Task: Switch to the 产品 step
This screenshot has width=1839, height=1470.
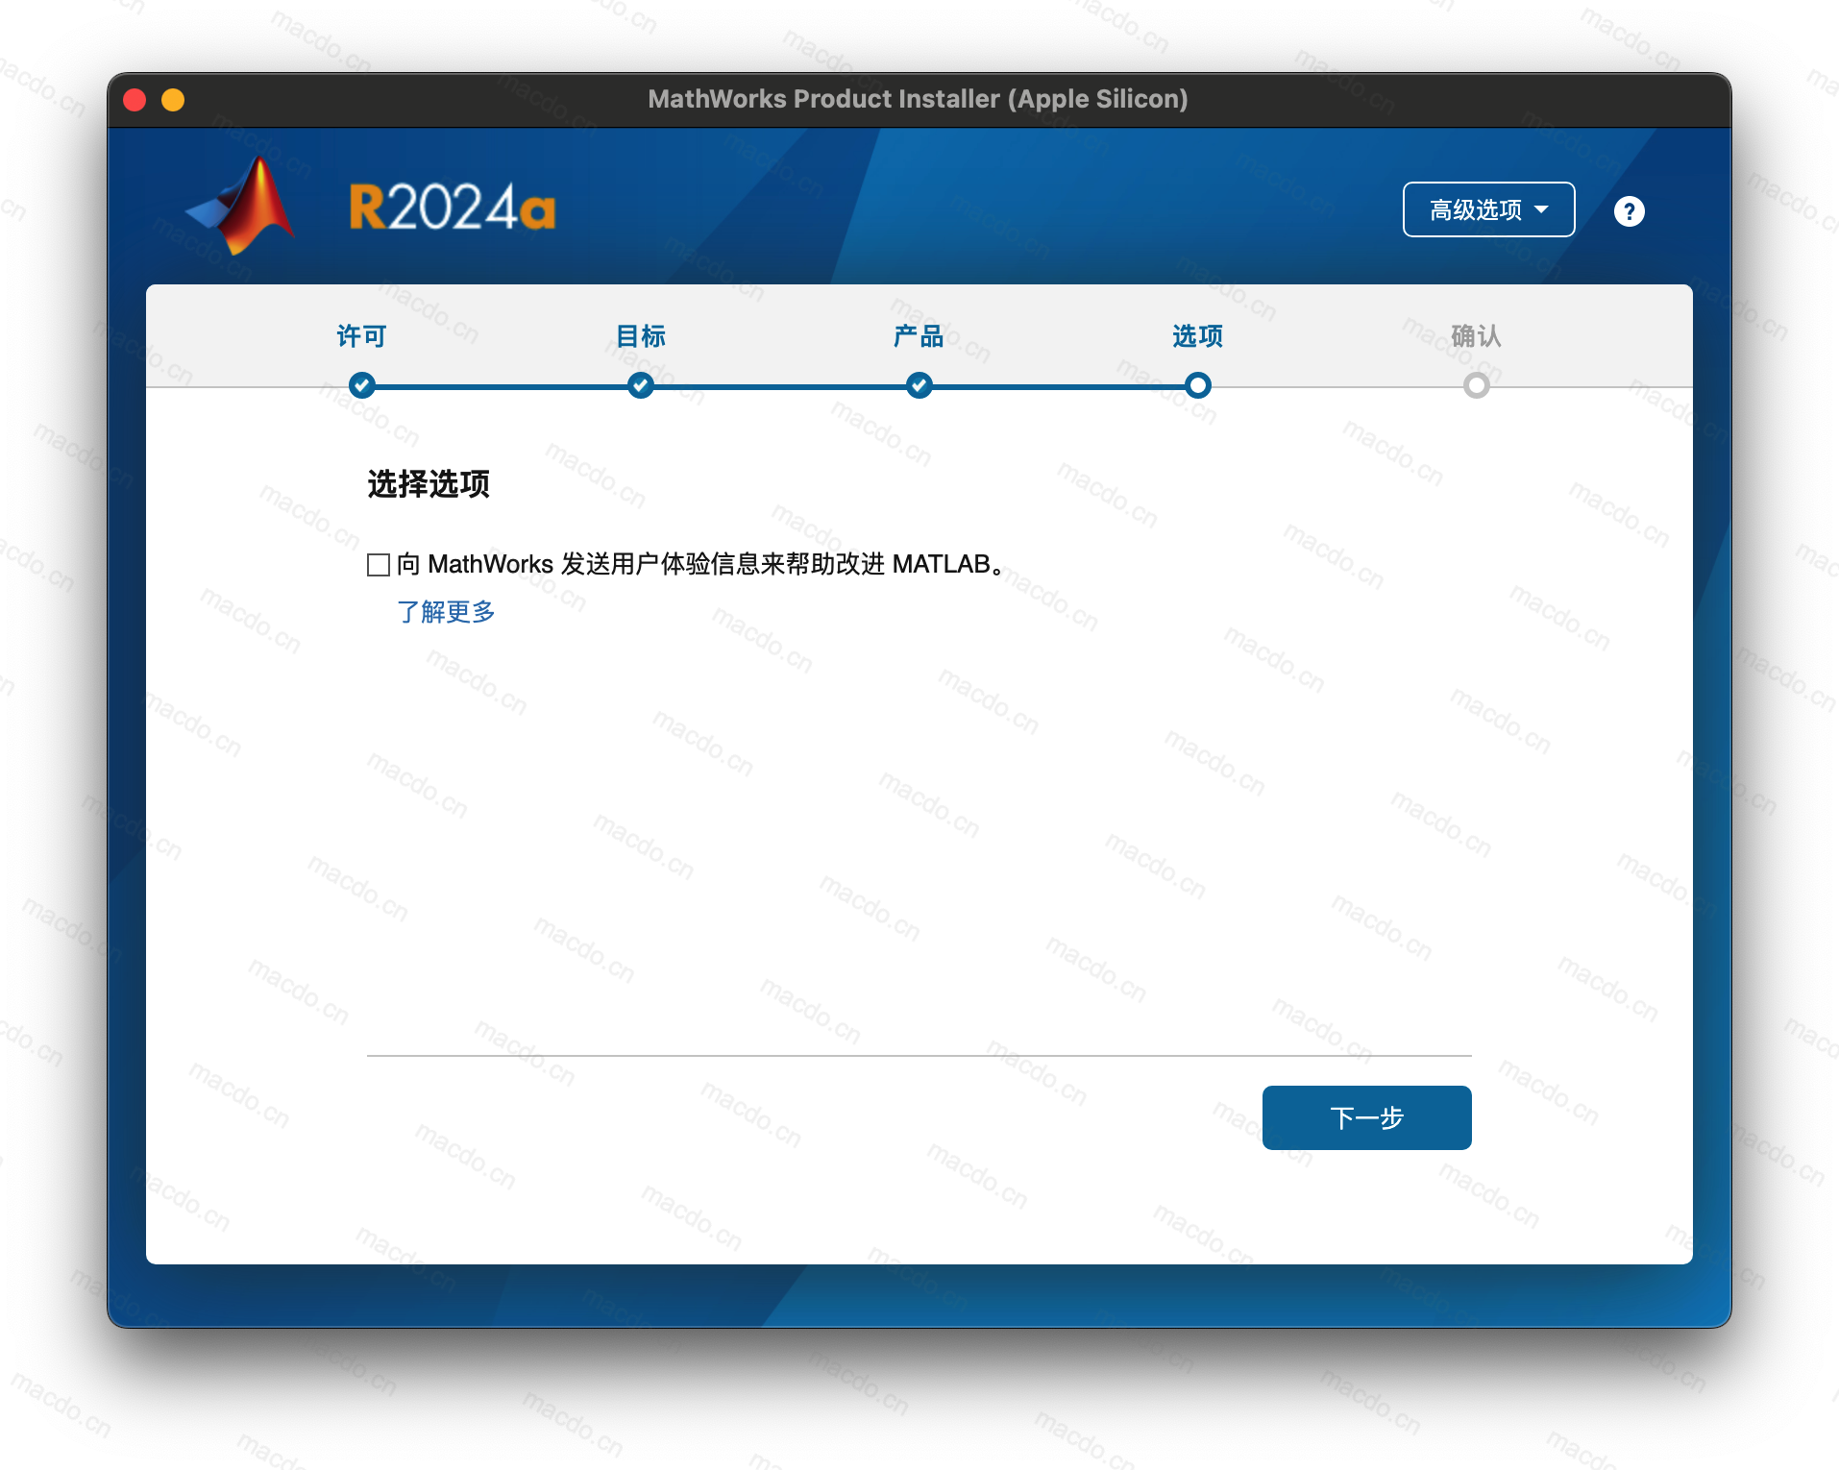Action: (919, 337)
